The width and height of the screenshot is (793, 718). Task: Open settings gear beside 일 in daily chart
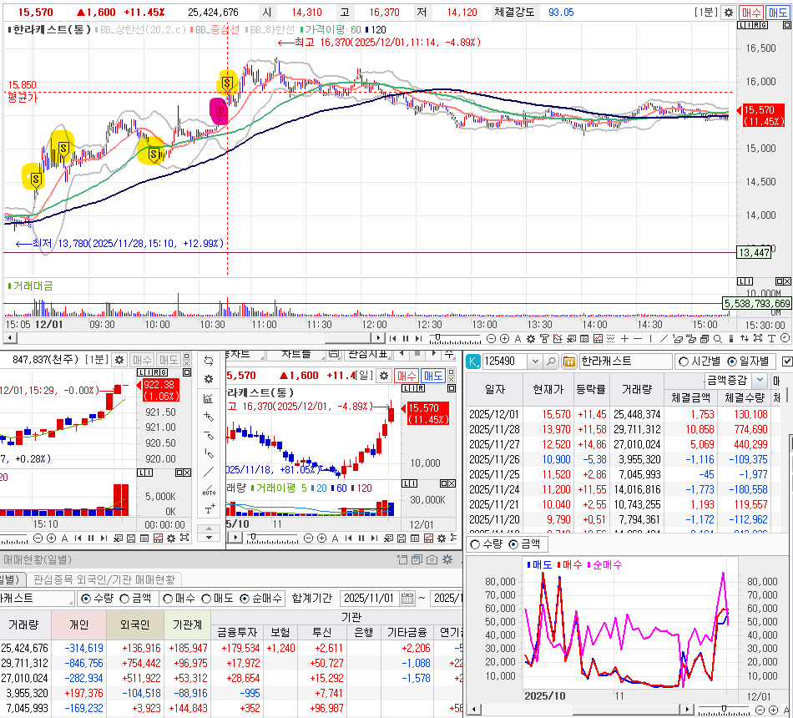(384, 376)
